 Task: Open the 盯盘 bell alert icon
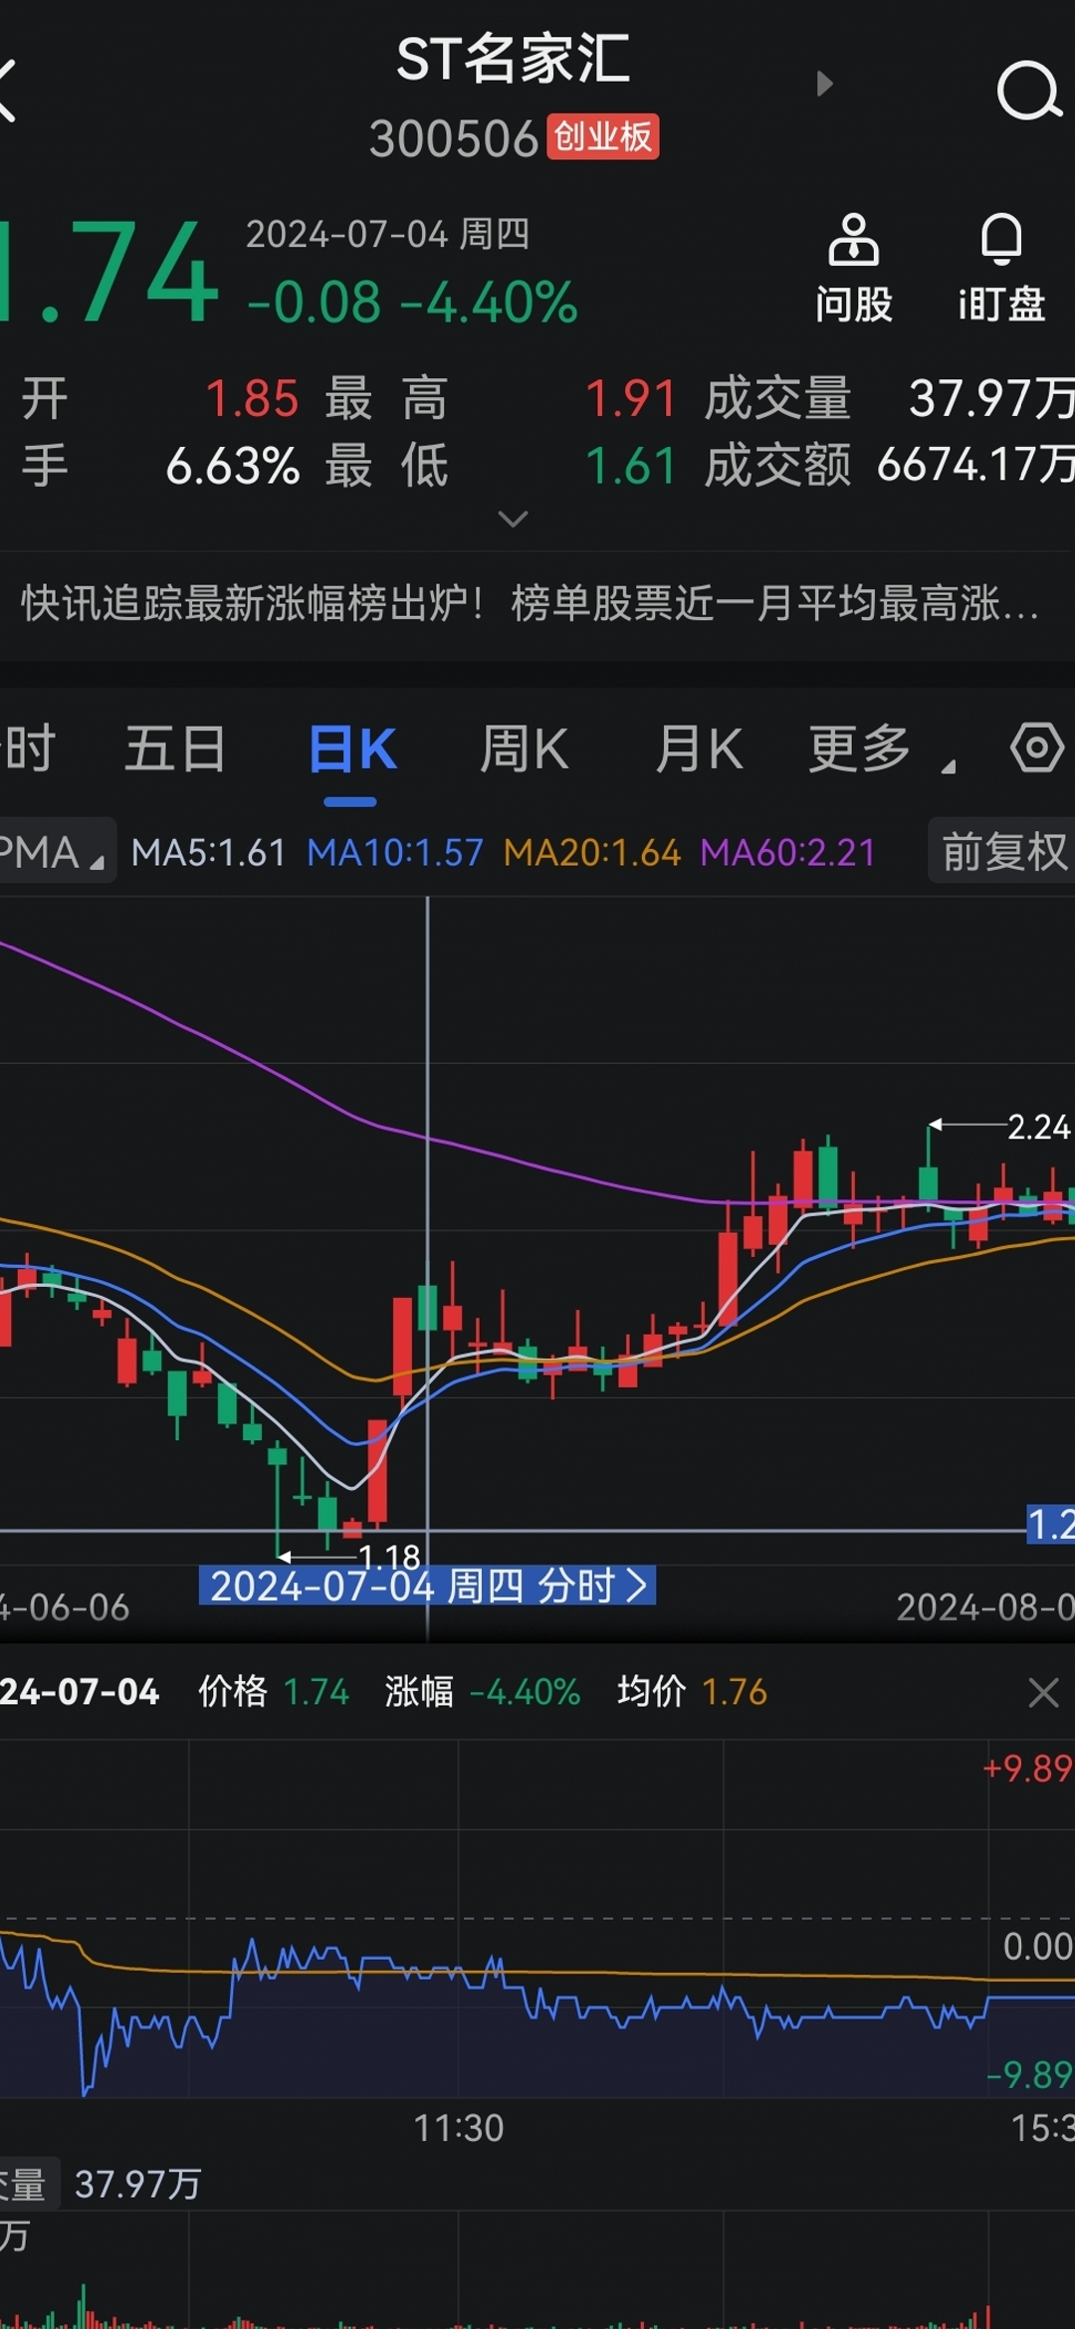1001,269
